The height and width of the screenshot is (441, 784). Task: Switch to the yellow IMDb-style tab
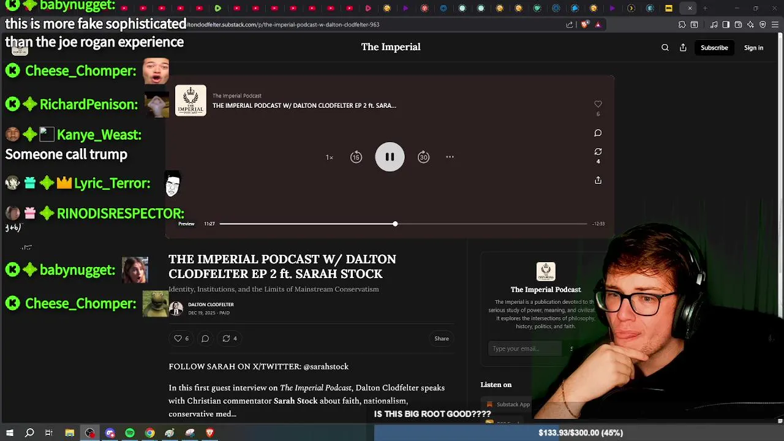pos(669,8)
